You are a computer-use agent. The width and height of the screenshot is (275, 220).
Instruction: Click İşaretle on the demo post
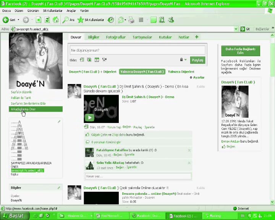click(x=149, y=127)
